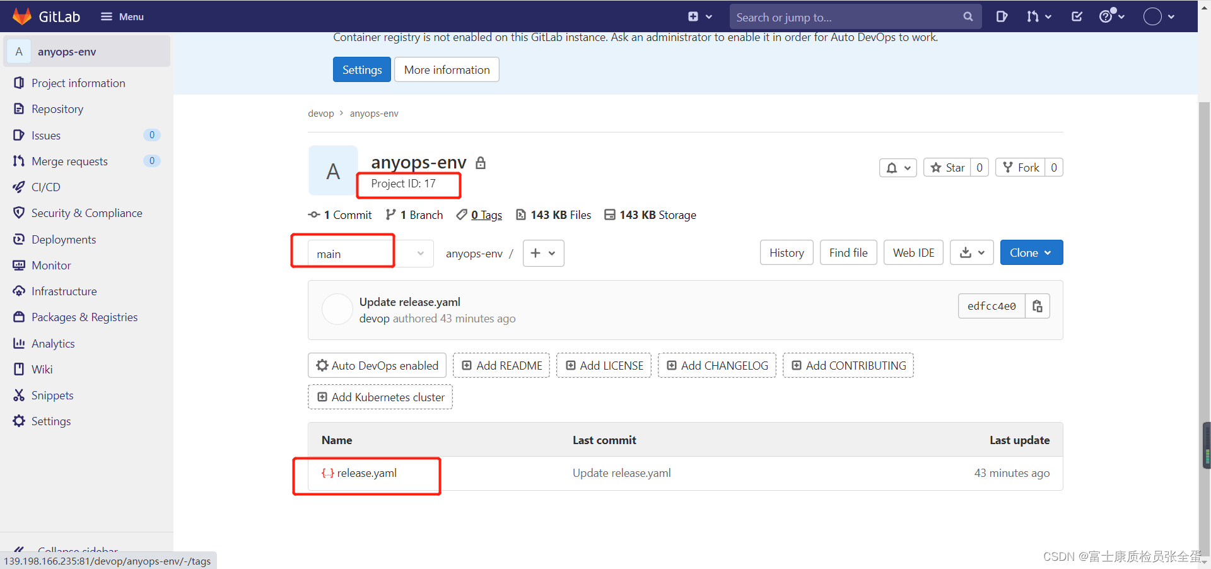Open the Help question mark menu
Screen dimensions: 1211x569
(x=1112, y=16)
